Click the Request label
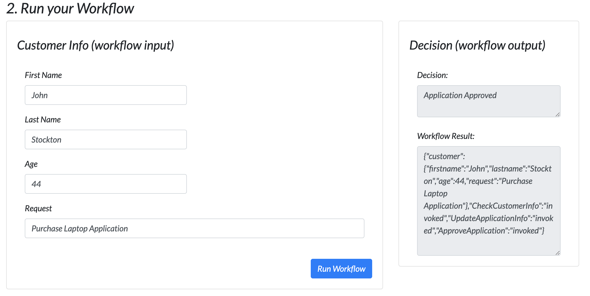 click(38, 208)
